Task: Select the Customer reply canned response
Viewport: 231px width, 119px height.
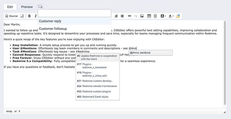Action: point(74,21)
